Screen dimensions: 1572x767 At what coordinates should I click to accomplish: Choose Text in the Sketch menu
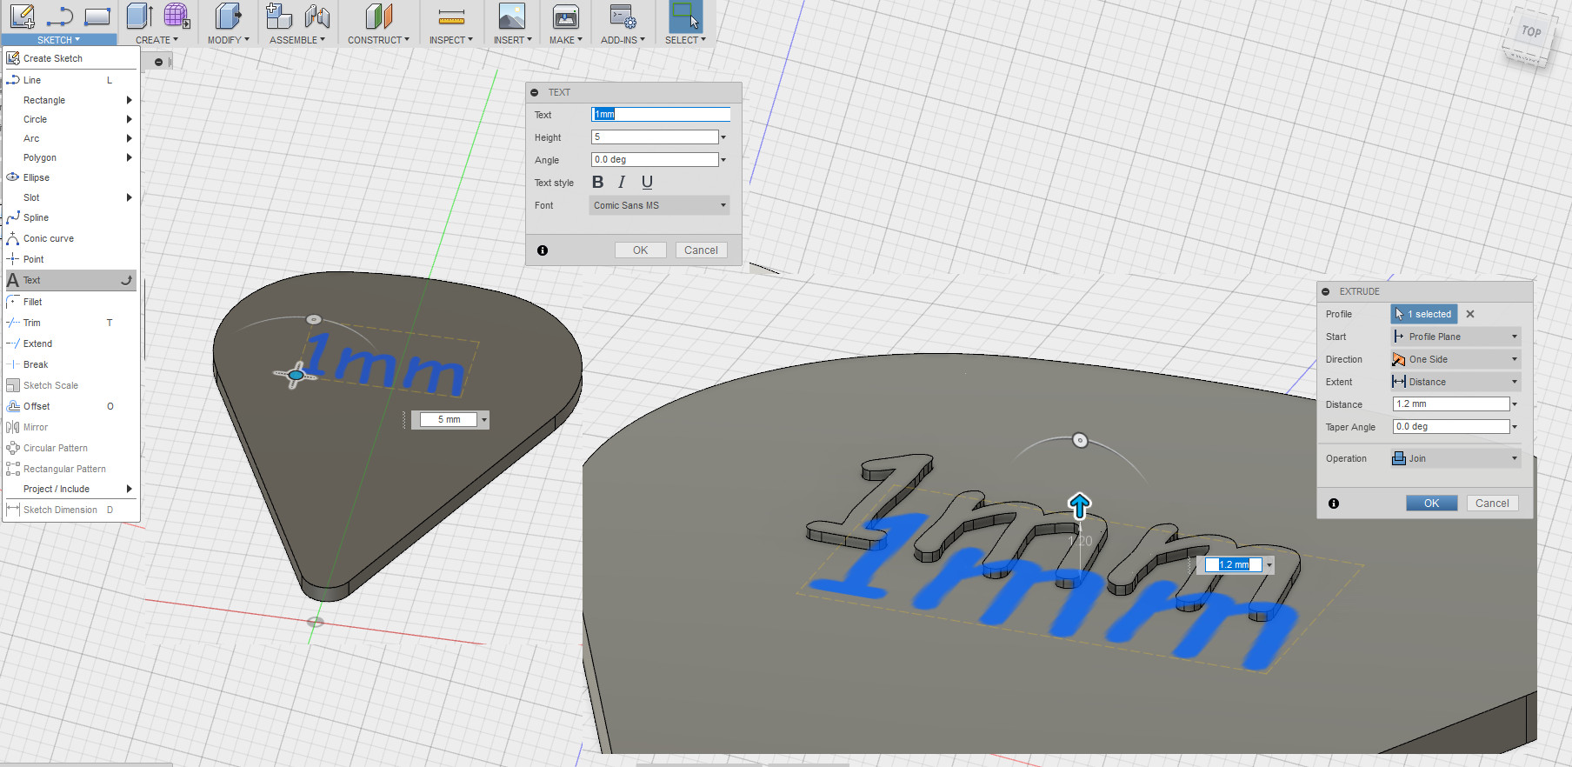pyautogui.click(x=71, y=280)
